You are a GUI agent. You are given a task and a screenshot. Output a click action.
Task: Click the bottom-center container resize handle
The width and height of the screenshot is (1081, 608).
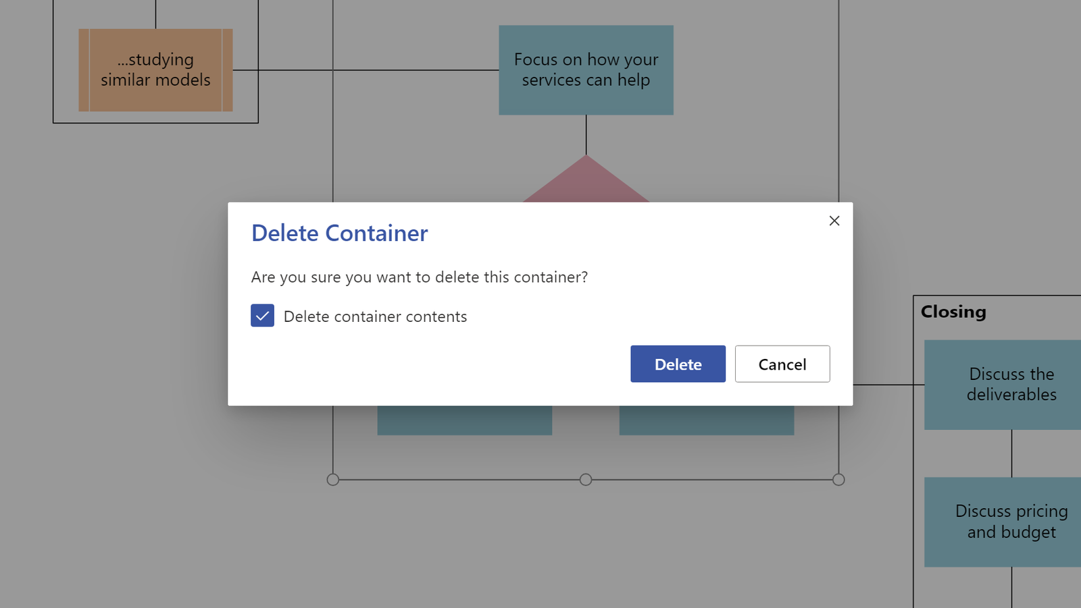(x=586, y=480)
